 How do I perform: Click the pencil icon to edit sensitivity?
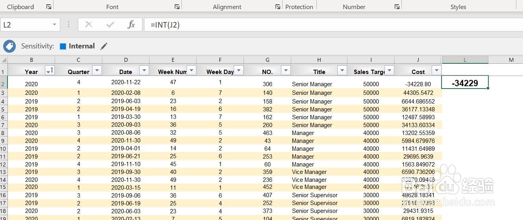click(104, 46)
